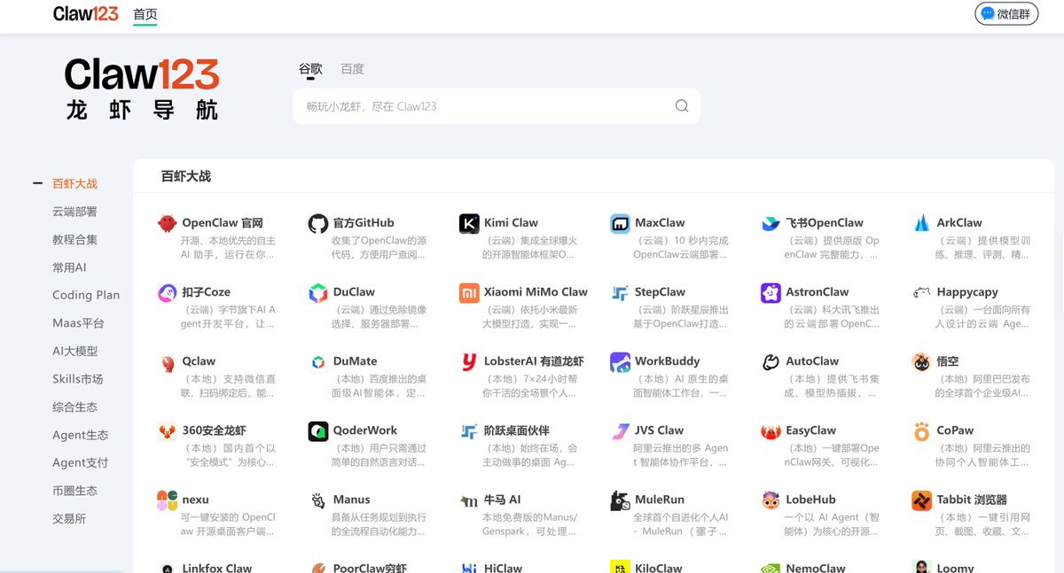Switch to the 百度 search tab
1064x573 pixels.
tap(352, 69)
